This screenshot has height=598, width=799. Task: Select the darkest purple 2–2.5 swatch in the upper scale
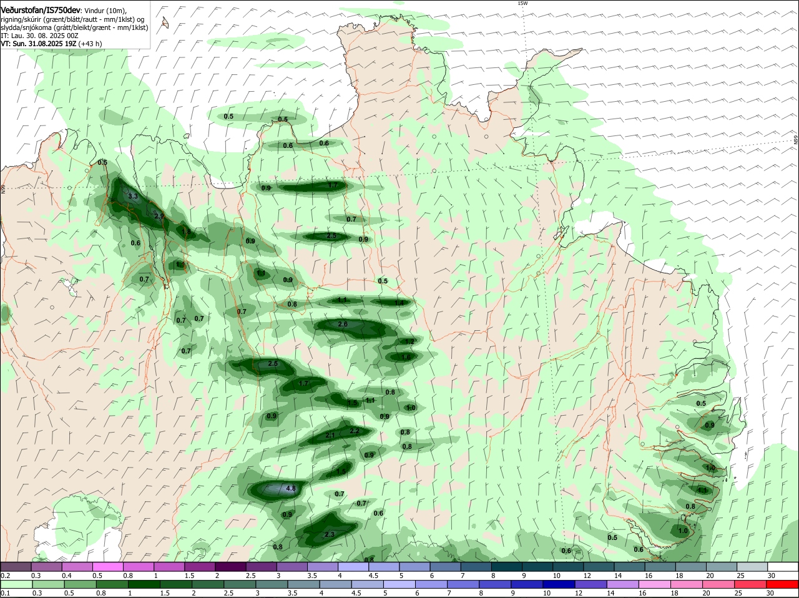click(230, 566)
